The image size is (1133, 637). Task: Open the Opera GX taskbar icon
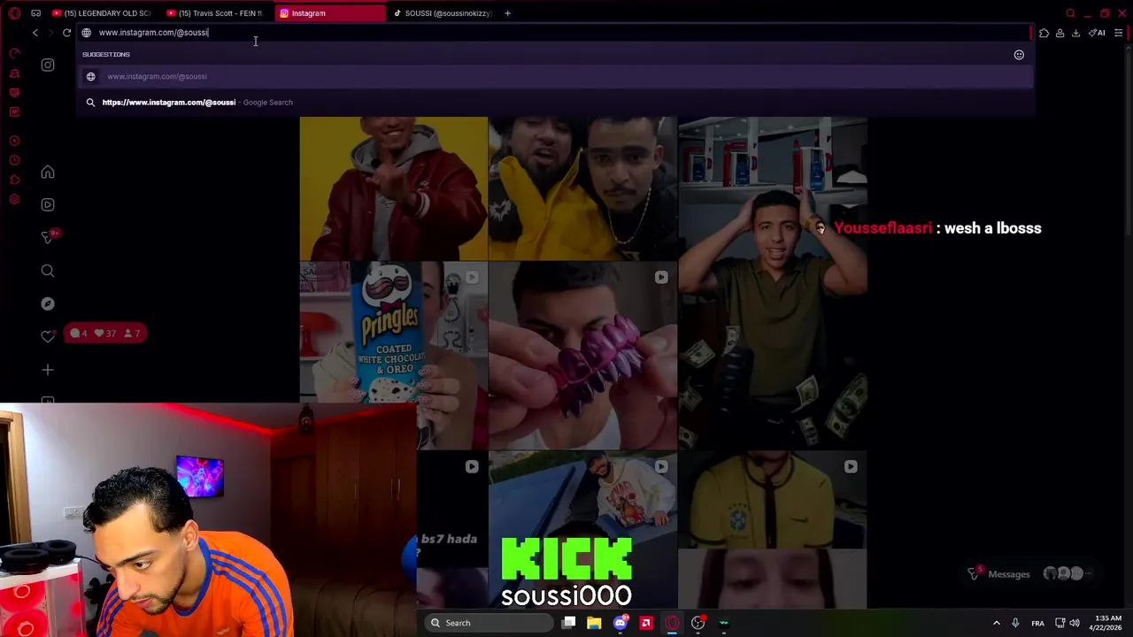pos(672,623)
